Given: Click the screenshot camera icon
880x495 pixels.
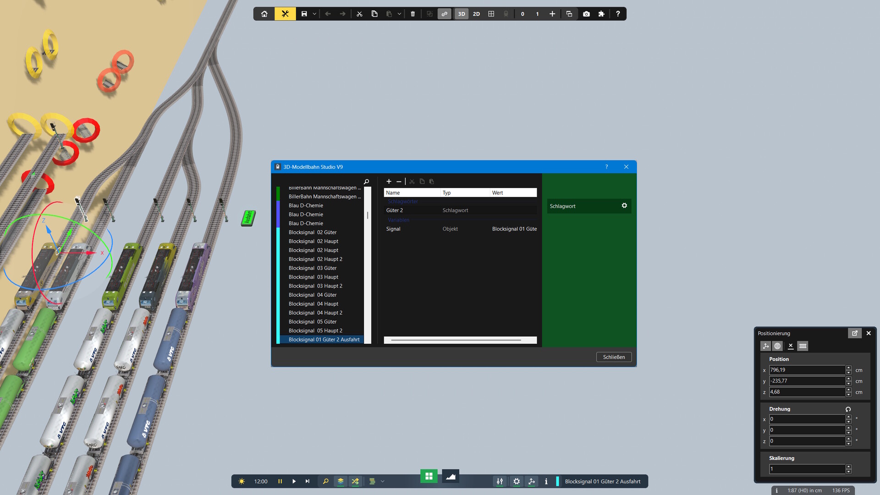Looking at the screenshot, I should [x=586, y=14].
